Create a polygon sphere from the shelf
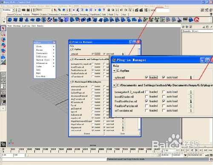 tap(10, 20)
